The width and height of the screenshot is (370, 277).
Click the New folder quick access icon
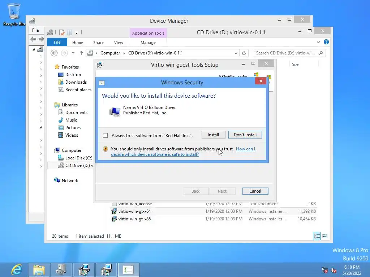pos(70,32)
